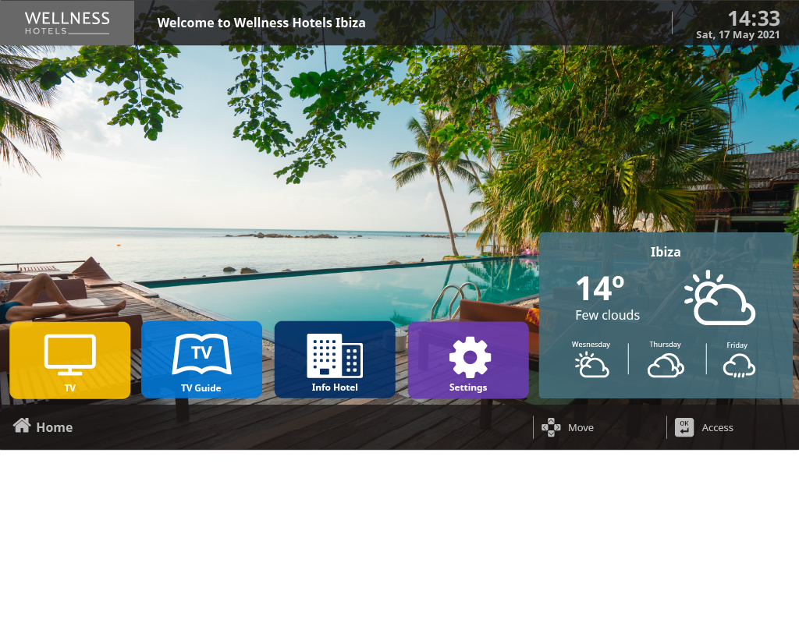The image size is (799, 644).
Task: Click the current weather sun-cloud icon
Action: click(719, 299)
